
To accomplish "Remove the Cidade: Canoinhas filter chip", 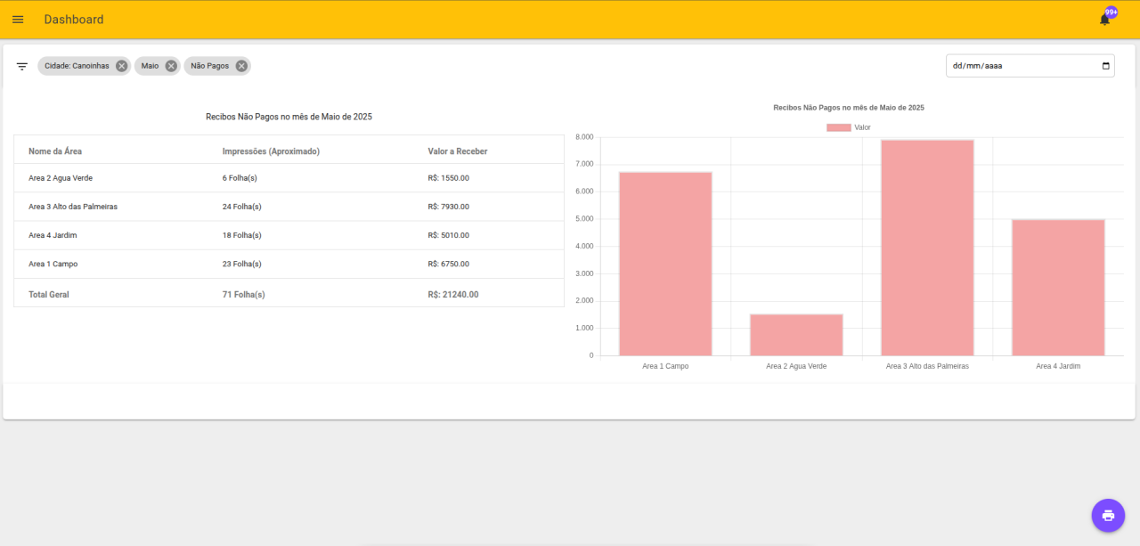I will [122, 66].
